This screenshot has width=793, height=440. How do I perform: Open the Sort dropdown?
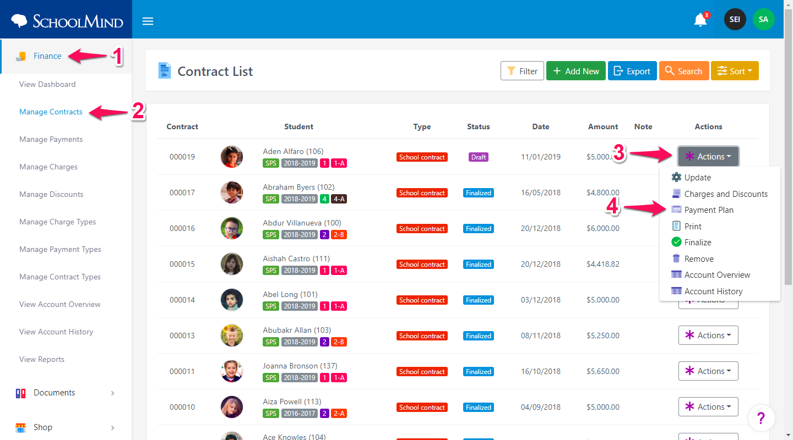click(735, 71)
